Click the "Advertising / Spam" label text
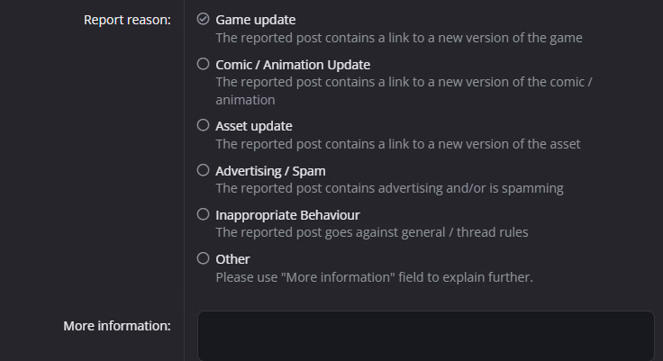 pyautogui.click(x=270, y=170)
